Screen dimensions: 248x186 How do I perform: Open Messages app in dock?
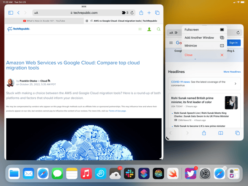click(x=57, y=174)
